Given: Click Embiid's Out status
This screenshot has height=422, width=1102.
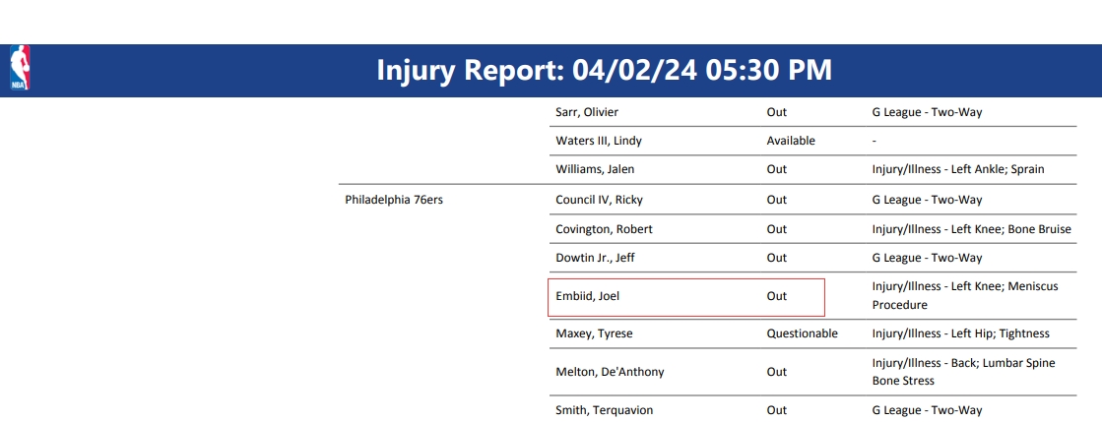Looking at the screenshot, I should (777, 296).
